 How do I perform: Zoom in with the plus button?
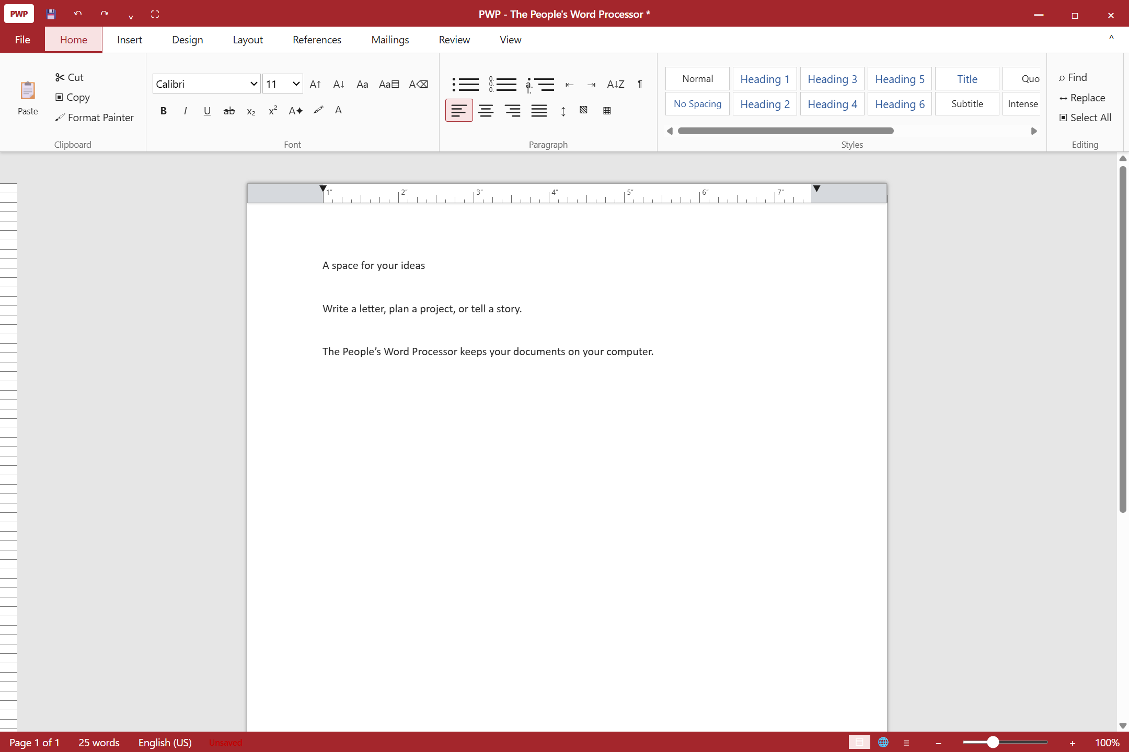click(x=1073, y=743)
